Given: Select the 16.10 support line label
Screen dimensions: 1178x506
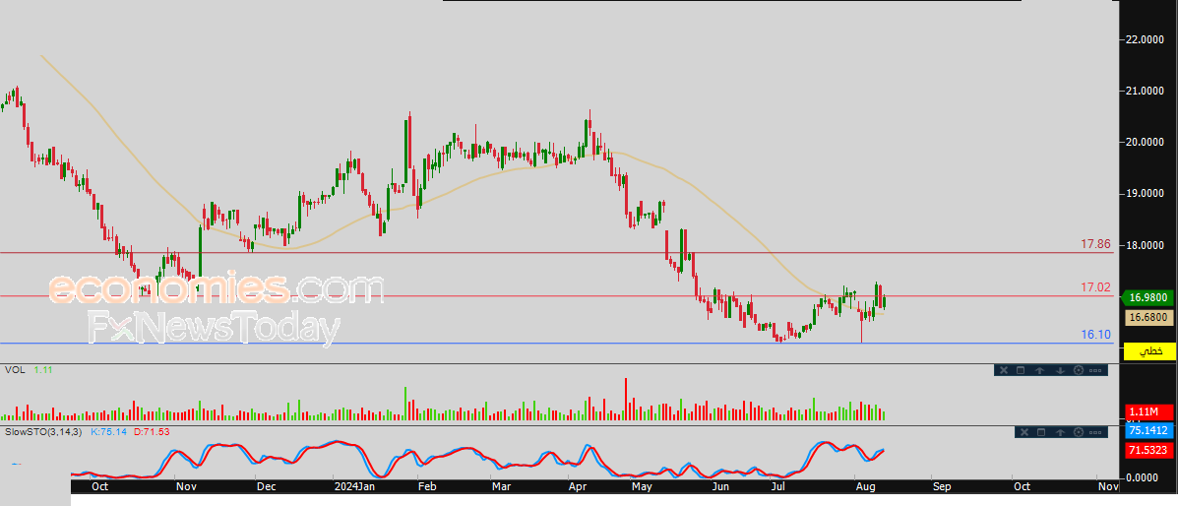Looking at the screenshot, I should click(1095, 334).
